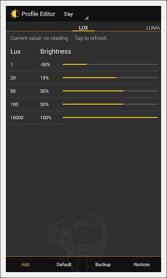Select the 10000 lux value entry

17,118
